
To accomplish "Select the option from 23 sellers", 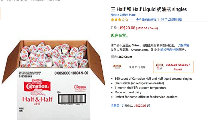I will [x=131, y=67].
